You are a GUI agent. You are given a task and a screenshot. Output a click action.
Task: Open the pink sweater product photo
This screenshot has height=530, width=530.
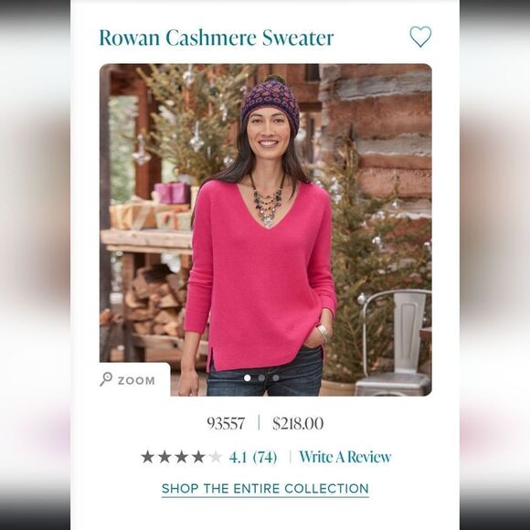pos(265,230)
